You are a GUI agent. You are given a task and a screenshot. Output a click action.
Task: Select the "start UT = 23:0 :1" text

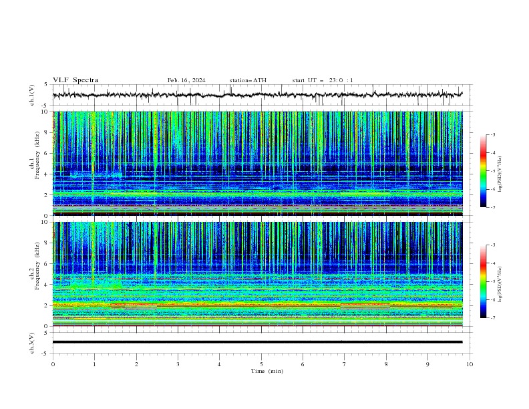point(323,80)
